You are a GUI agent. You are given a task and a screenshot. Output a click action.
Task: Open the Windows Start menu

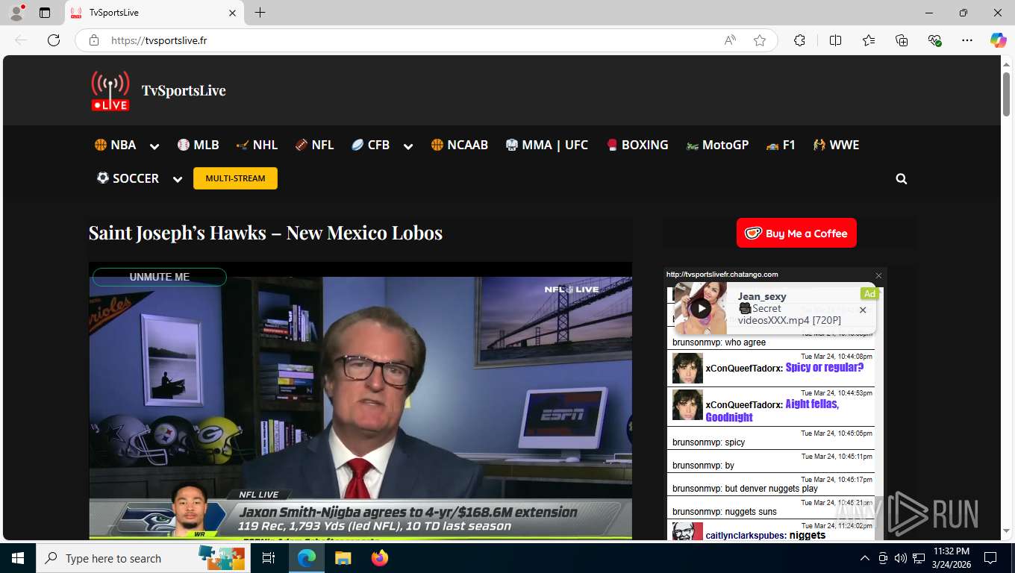[18, 558]
